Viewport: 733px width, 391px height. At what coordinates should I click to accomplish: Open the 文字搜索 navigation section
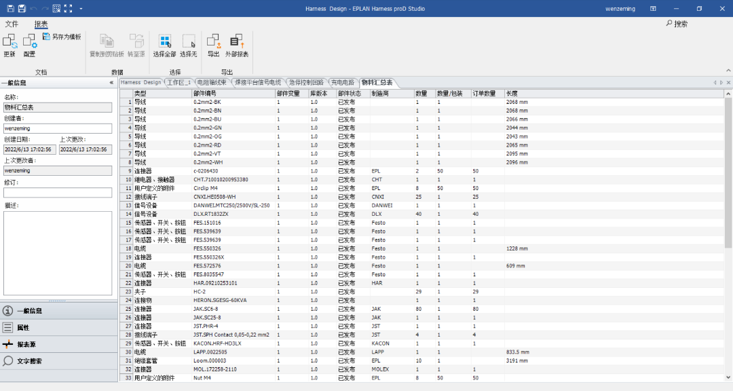pyautogui.click(x=59, y=361)
